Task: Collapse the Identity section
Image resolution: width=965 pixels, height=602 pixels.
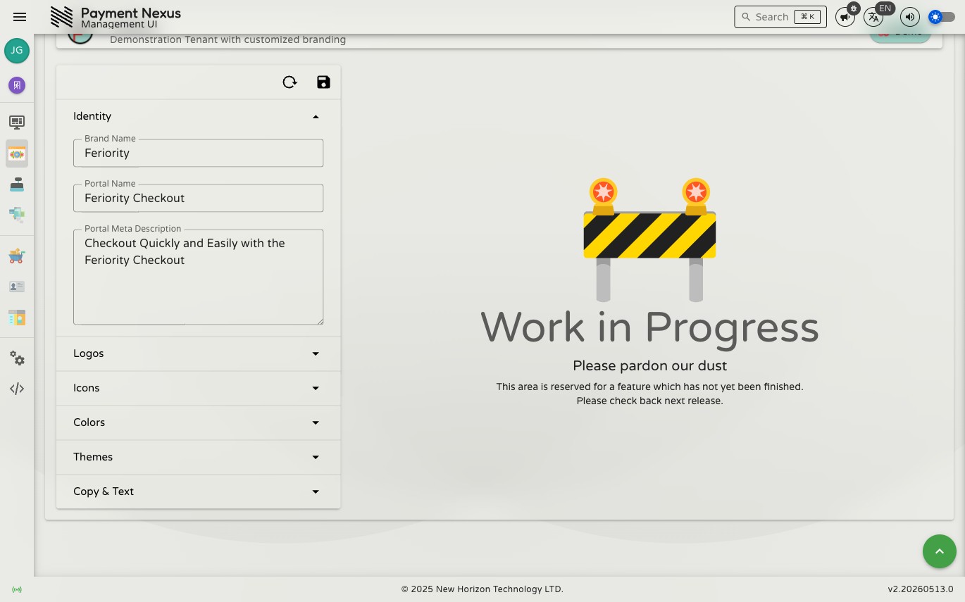Action: [x=198, y=116]
